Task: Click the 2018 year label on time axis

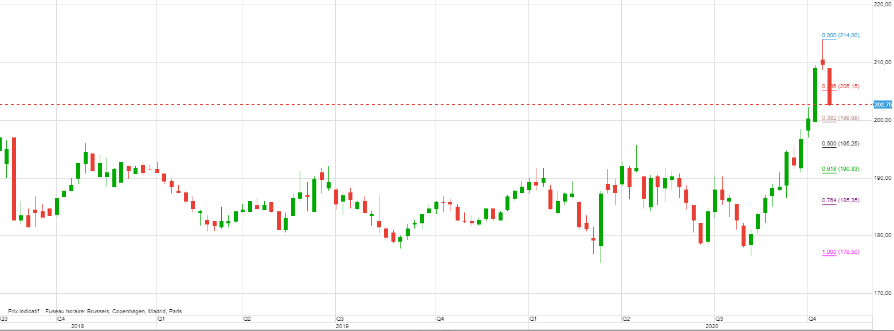Action: (77, 326)
